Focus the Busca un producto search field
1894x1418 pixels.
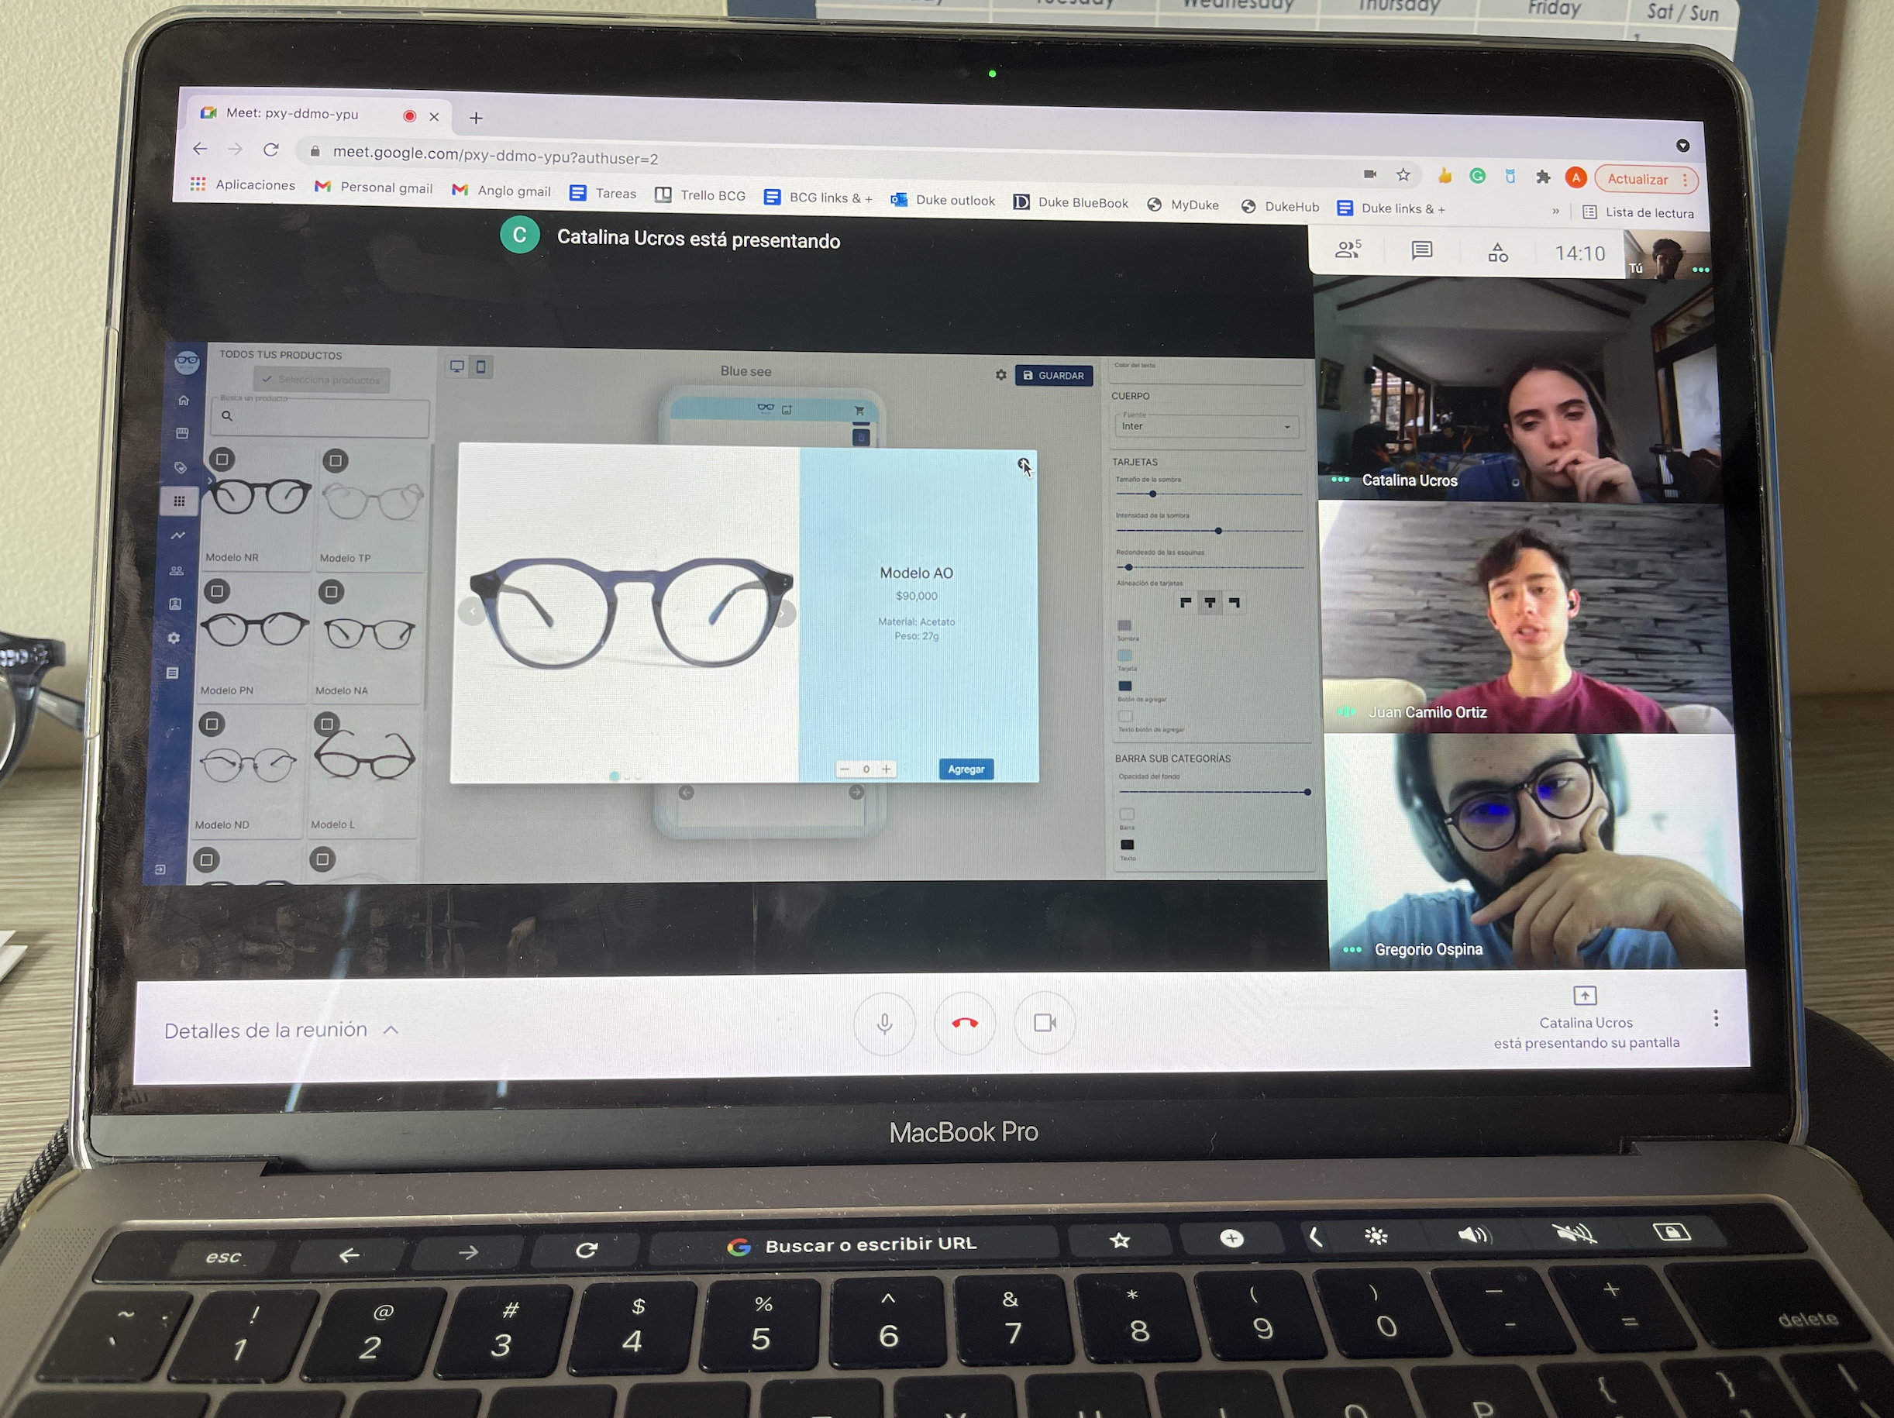[x=320, y=416]
